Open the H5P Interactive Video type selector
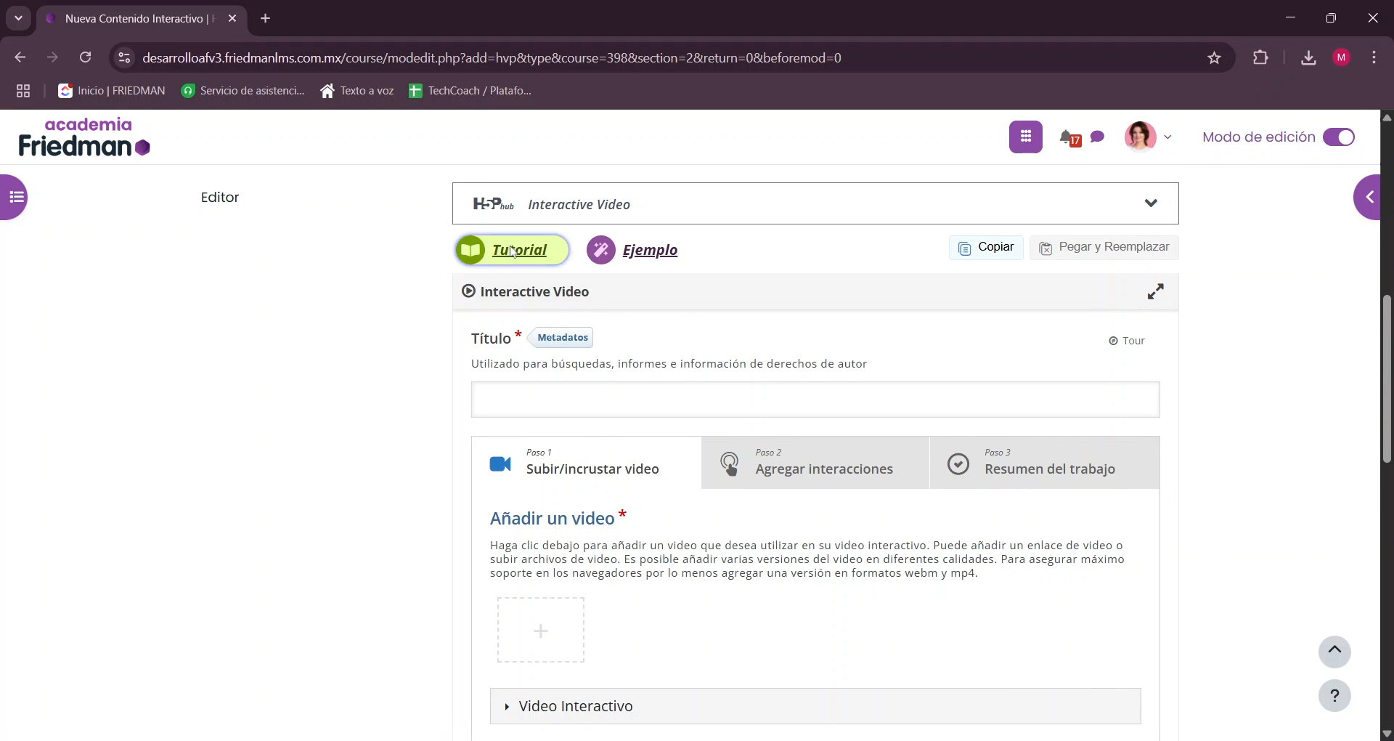Viewport: 1394px width, 741px height. pos(815,204)
